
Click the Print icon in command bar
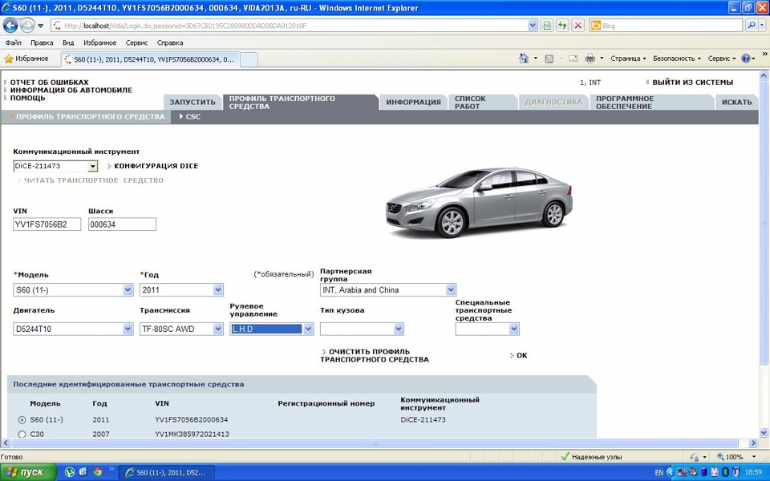pos(590,59)
